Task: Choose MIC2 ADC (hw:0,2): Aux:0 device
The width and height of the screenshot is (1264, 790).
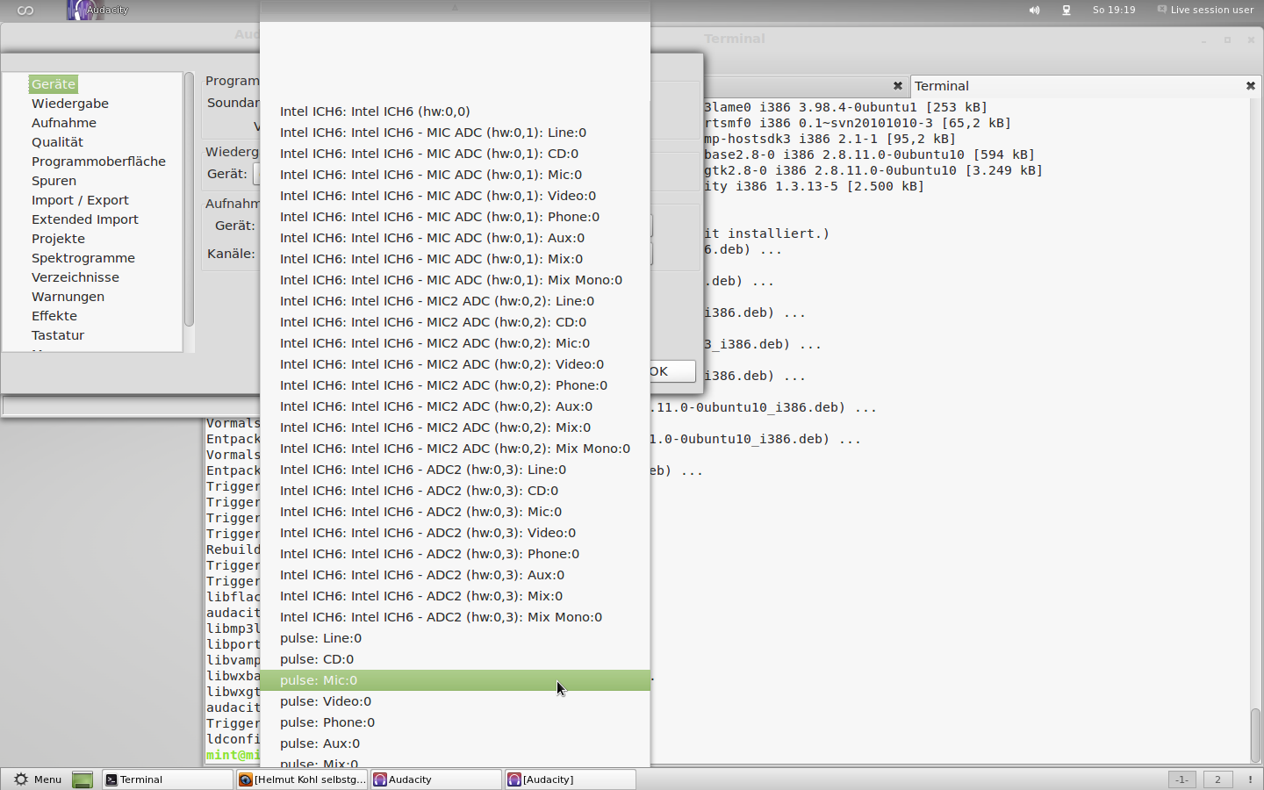Action: (x=455, y=406)
